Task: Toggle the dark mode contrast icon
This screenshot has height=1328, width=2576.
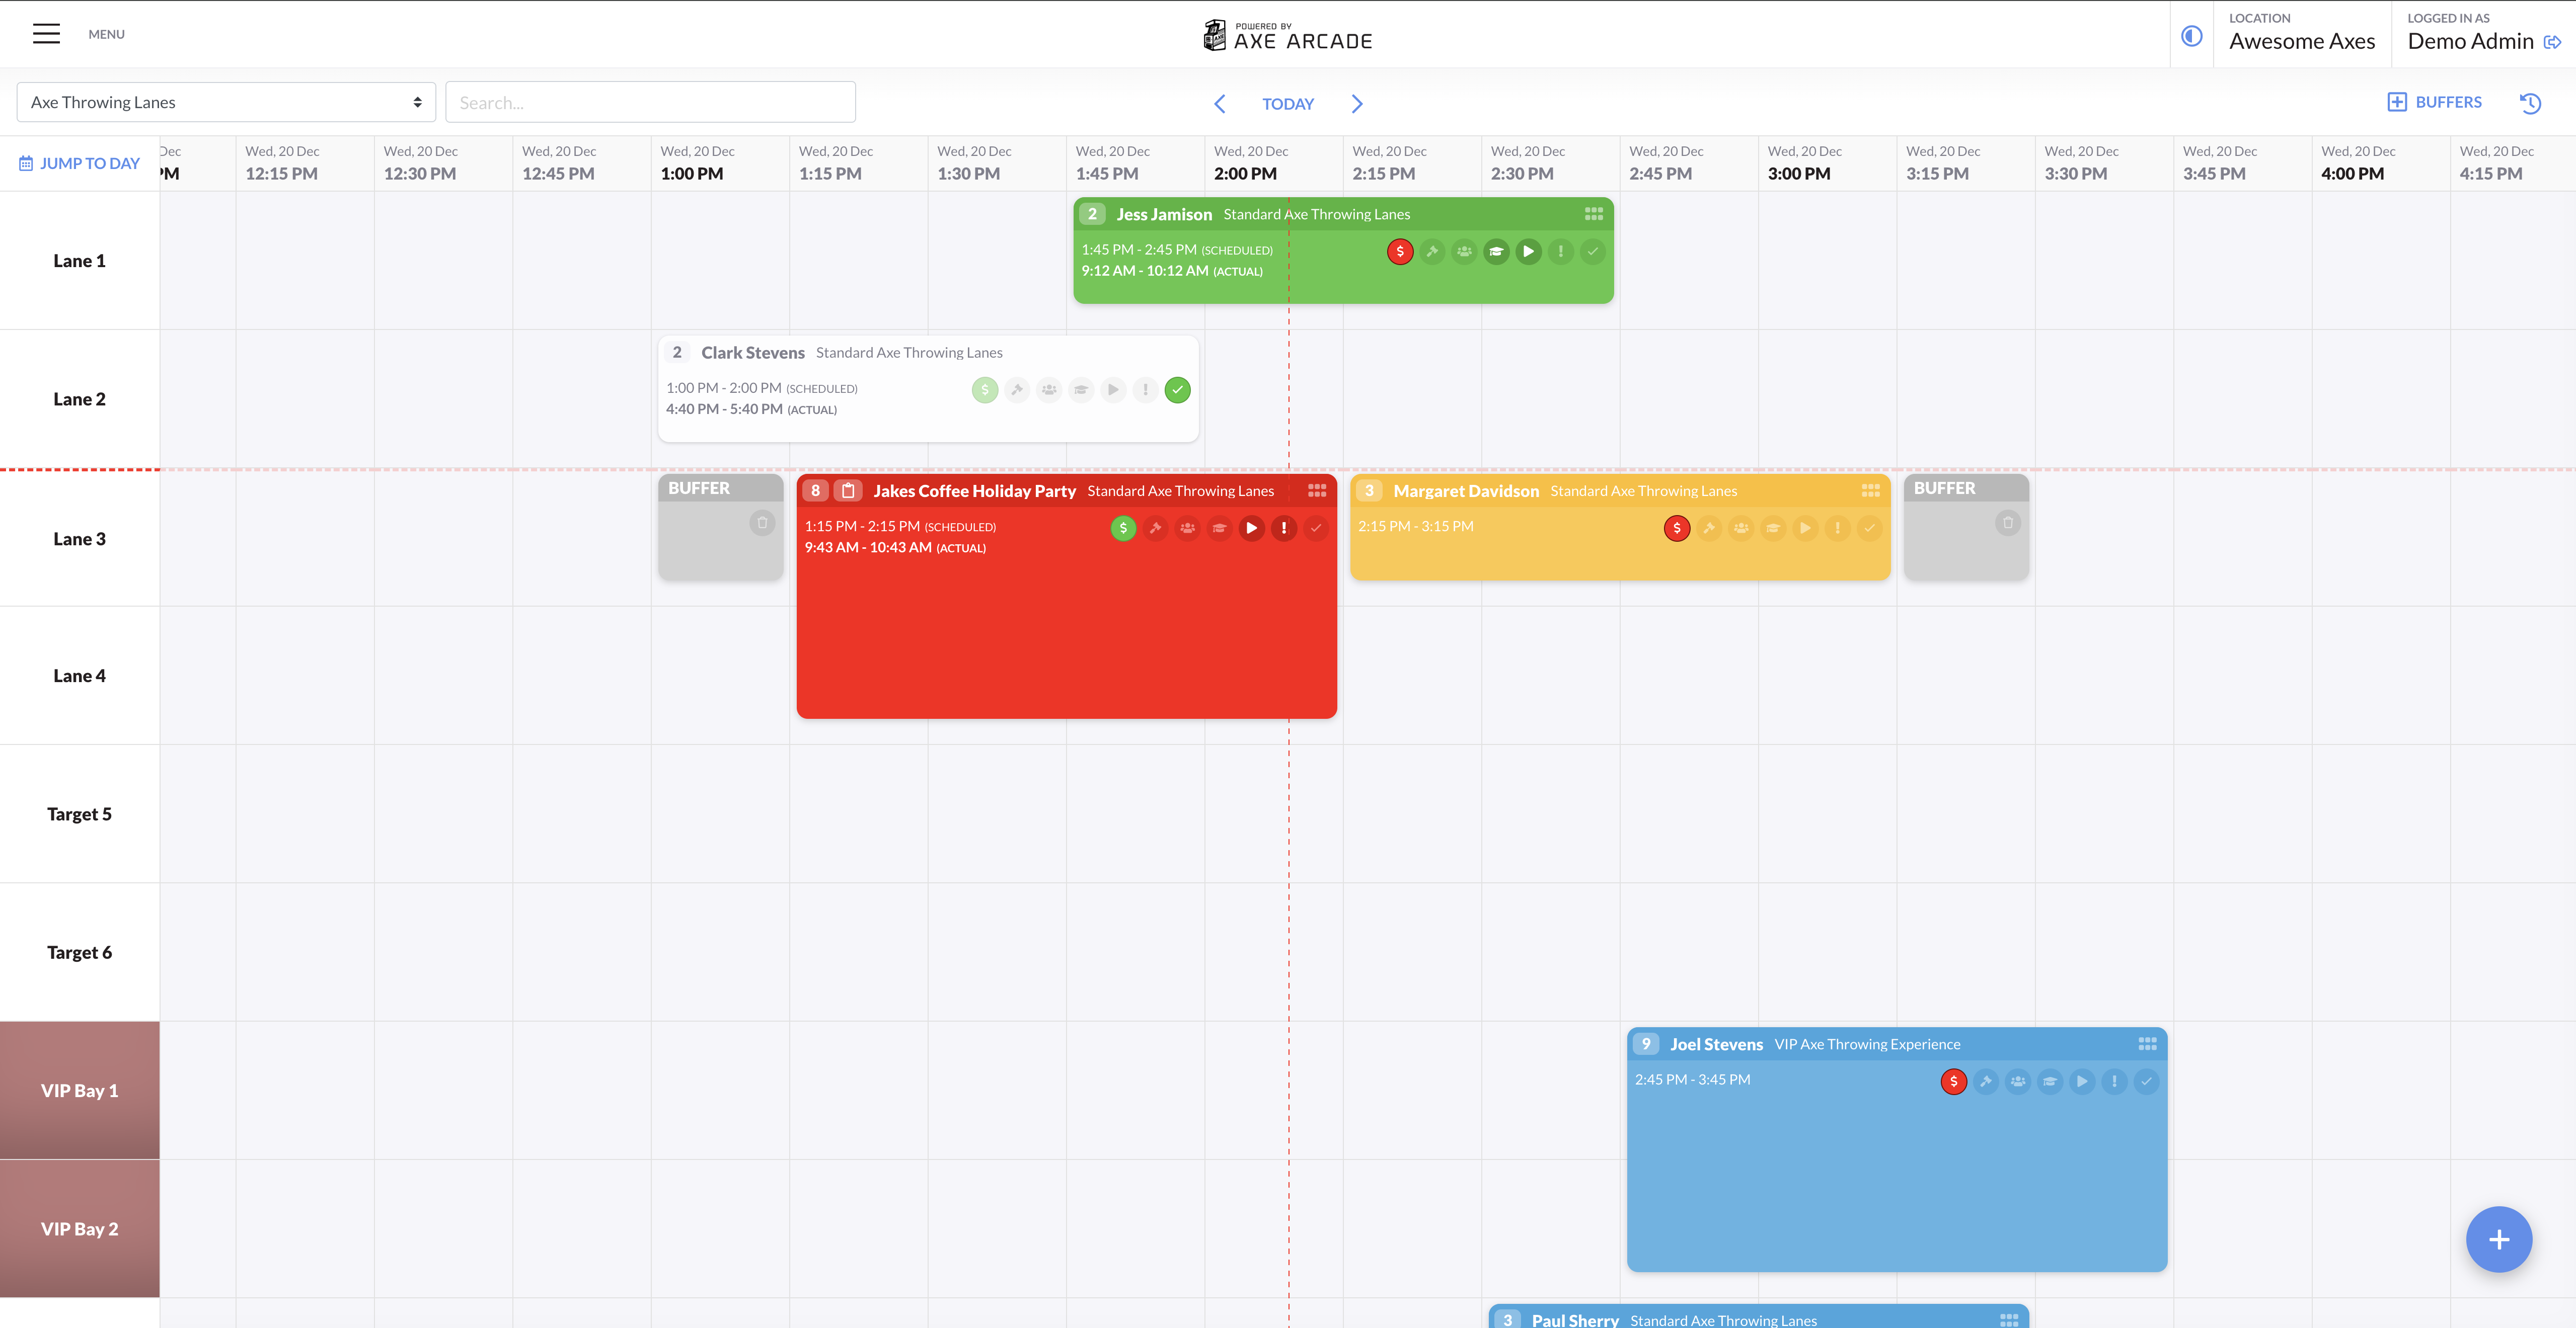Action: pyautogui.click(x=2191, y=36)
